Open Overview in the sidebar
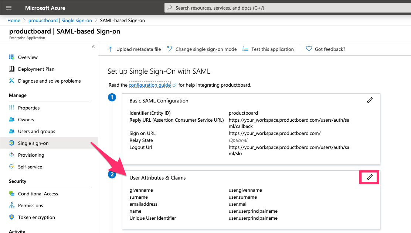The image size is (411, 233). pyautogui.click(x=28, y=57)
